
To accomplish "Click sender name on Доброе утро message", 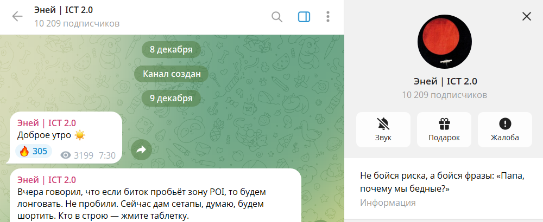I will (47, 122).
